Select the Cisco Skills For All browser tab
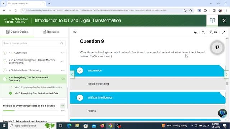230x129 pixels. point(26,3)
